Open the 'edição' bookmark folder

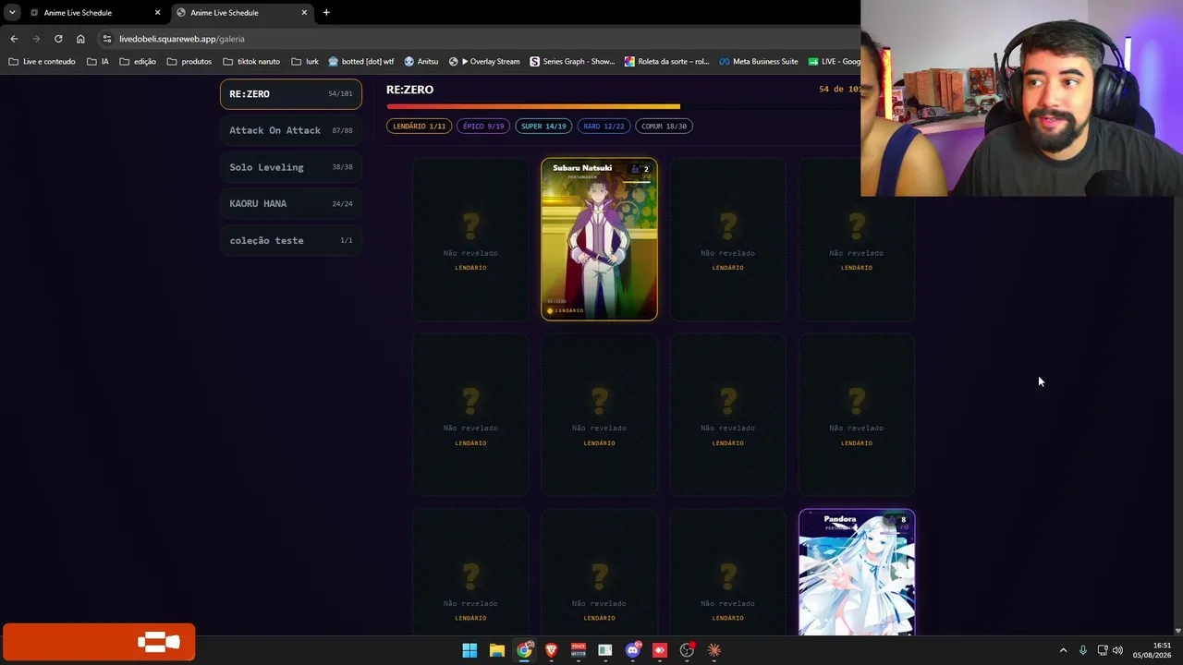(x=138, y=62)
